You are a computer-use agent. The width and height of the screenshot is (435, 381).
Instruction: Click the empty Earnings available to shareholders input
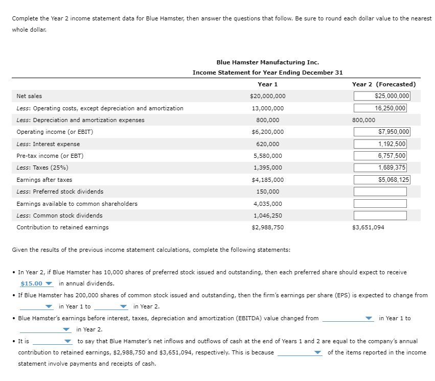[x=381, y=203]
